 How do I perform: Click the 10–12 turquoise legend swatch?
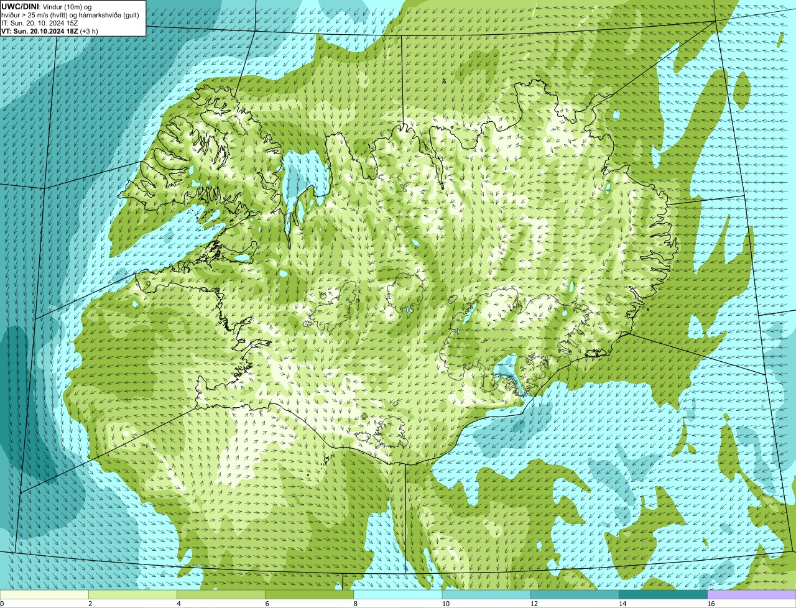coord(486,595)
